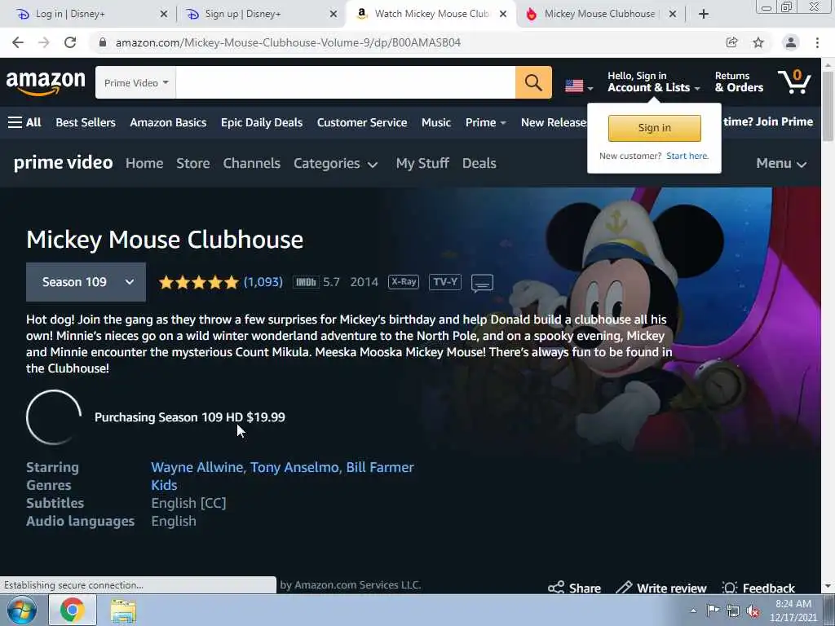The height and width of the screenshot is (626, 835).
Task: Click the browser forward arrow
Action: (44, 42)
